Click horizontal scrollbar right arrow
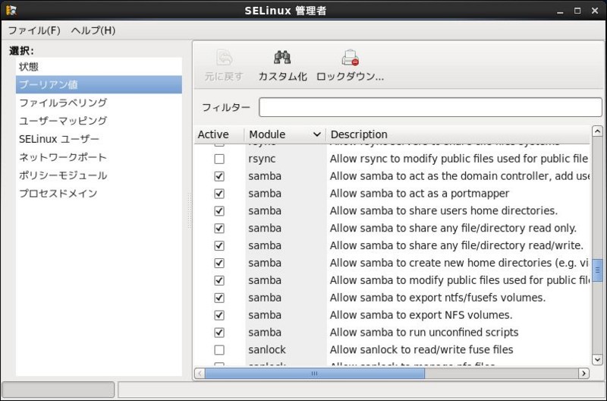This screenshot has height=401, width=607. click(x=583, y=374)
